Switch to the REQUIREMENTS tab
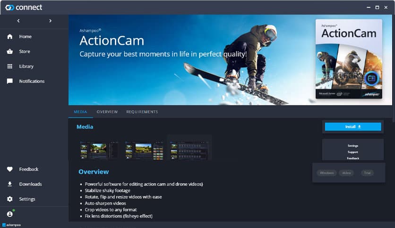The image size is (395, 228). click(x=142, y=112)
